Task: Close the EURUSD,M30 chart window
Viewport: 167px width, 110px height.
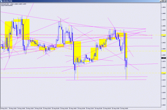Action: [165, 1]
